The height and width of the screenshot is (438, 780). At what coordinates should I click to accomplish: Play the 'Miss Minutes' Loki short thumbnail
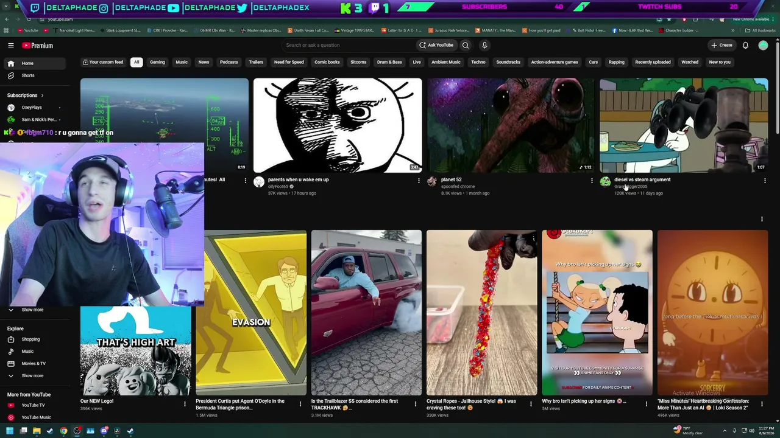click(x=713, y=313)
